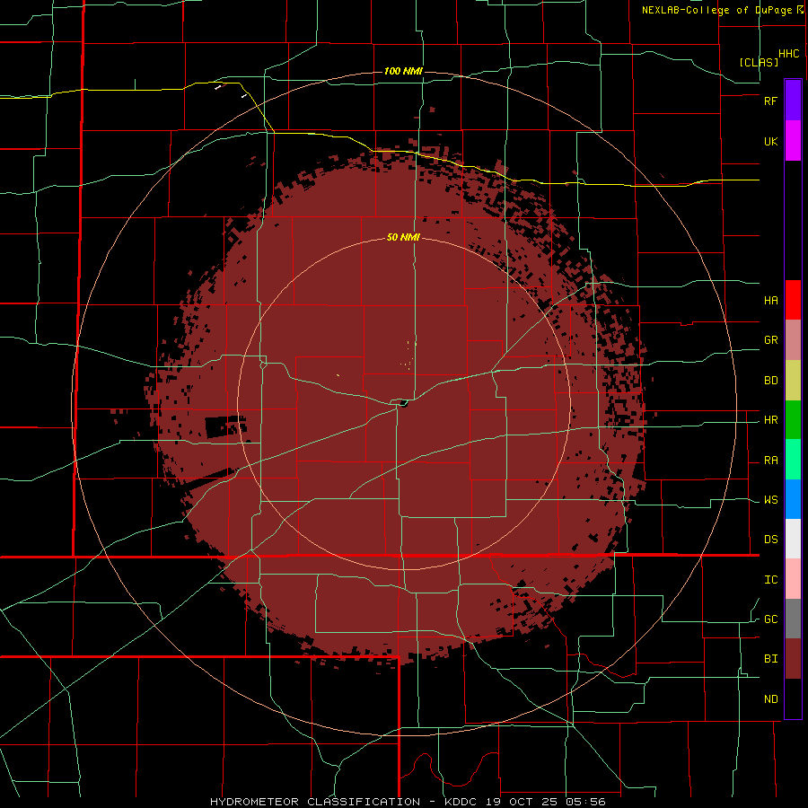Click the DS legend label
808x808 pixels.
(770, 540)
